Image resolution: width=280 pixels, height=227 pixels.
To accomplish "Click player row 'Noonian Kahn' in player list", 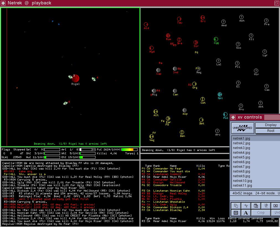I will coord(173,191).
